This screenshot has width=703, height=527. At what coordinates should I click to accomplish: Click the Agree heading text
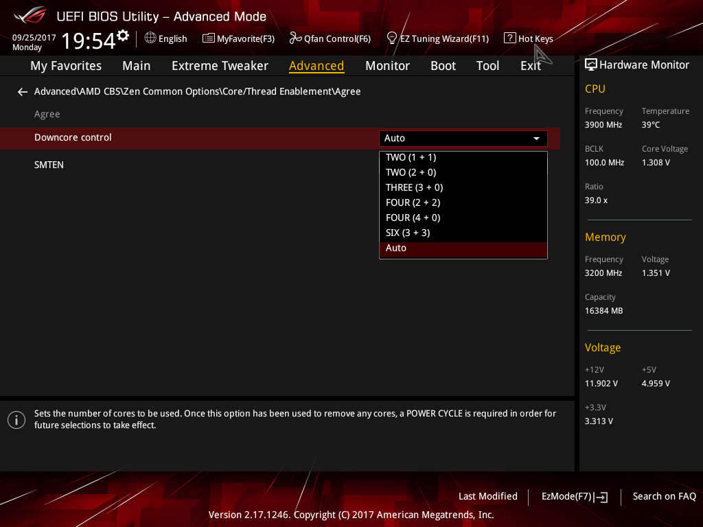click(x=47, y=115)
